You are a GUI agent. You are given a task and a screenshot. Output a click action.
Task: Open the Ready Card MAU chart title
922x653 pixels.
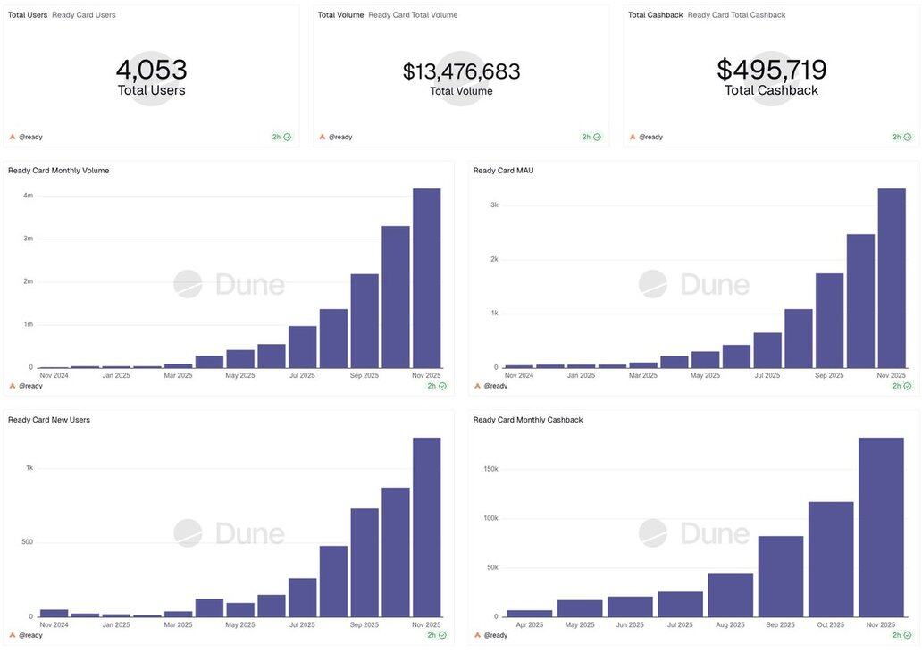click(x=503, y=171)
